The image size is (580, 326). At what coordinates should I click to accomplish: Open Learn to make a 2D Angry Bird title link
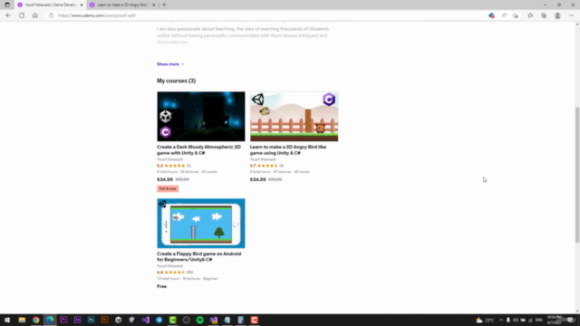[x=288, y=149]
